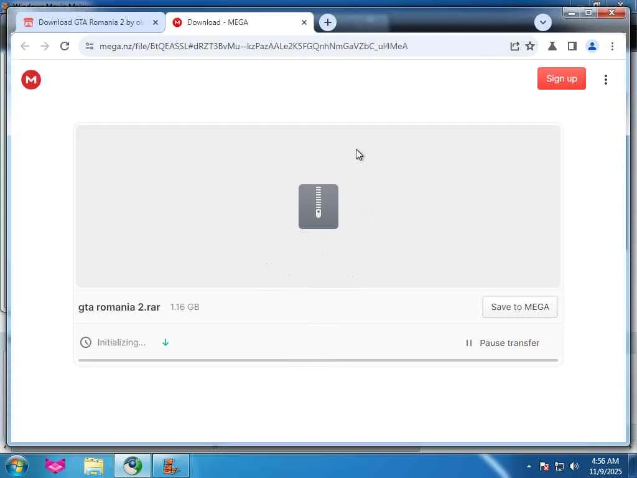
Task: Go back to the previous page
Action: point(25,46)
